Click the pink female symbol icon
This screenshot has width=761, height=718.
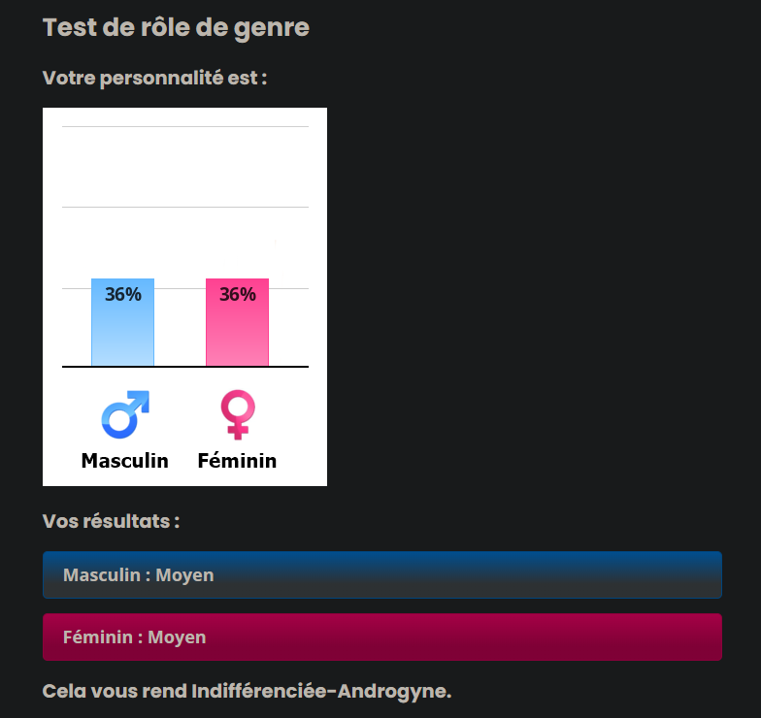pos(236,414)
